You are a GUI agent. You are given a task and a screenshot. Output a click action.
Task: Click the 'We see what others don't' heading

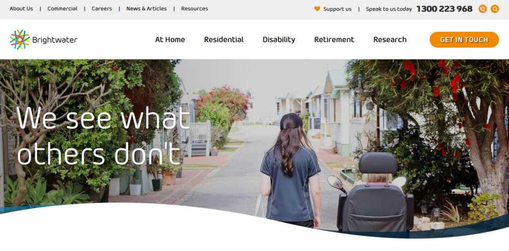[103, 135]
